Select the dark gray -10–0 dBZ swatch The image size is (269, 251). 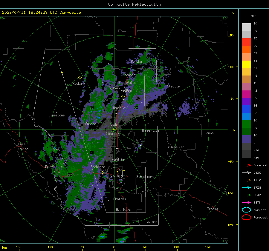246,146
